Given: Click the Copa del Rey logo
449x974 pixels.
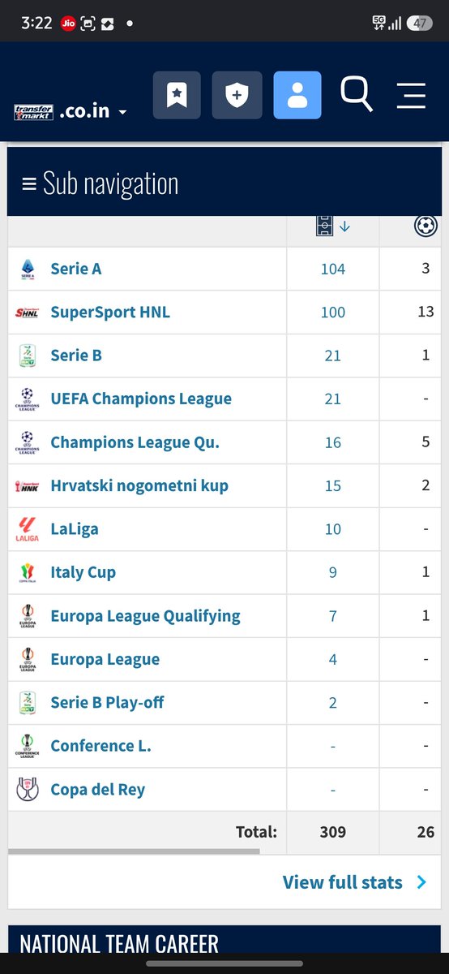Looking at the screenshot, I should 28,790.
